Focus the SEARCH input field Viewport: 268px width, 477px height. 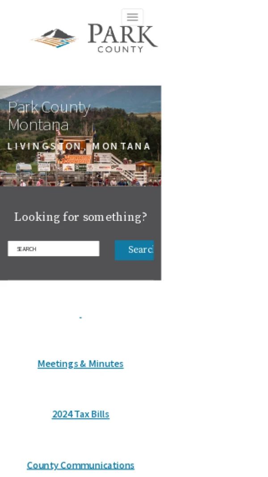click(54, 249)
